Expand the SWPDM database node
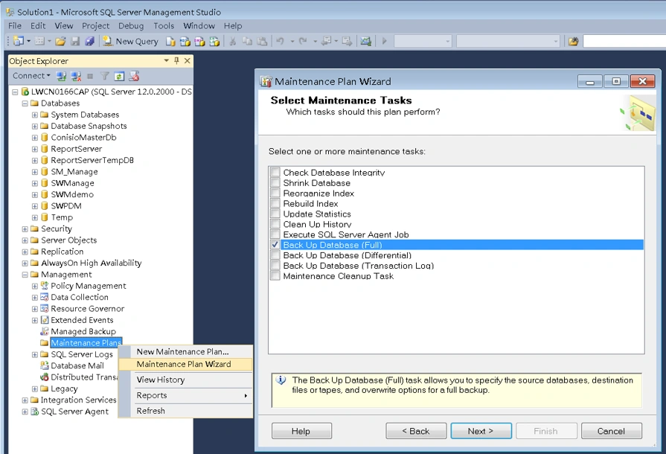 [35, 206]
